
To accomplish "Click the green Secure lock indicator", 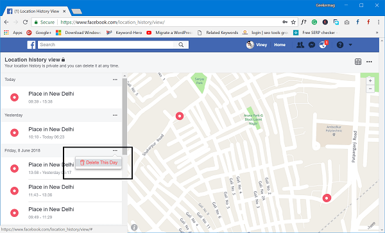I will [44, 22].
